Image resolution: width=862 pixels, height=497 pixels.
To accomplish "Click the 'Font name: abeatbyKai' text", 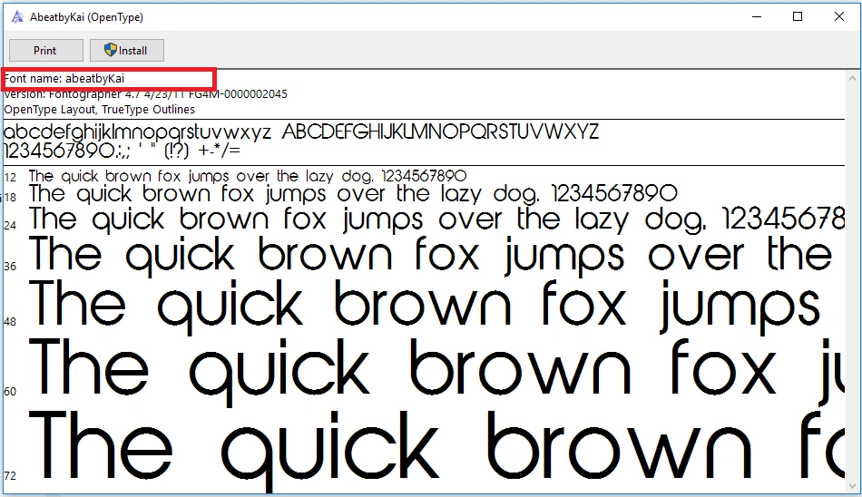I will (x=64, y=79).
